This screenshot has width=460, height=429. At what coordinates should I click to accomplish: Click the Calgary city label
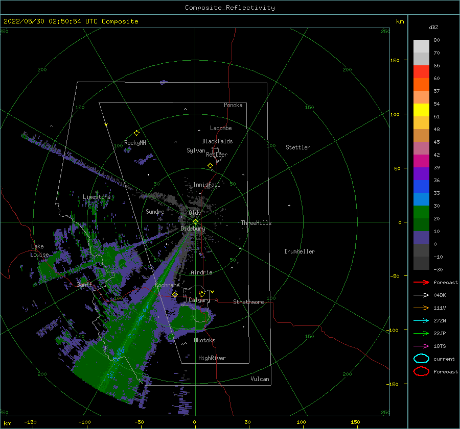[x=199, y=300]
